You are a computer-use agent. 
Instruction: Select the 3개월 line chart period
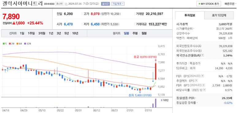(x=42, y=33)
